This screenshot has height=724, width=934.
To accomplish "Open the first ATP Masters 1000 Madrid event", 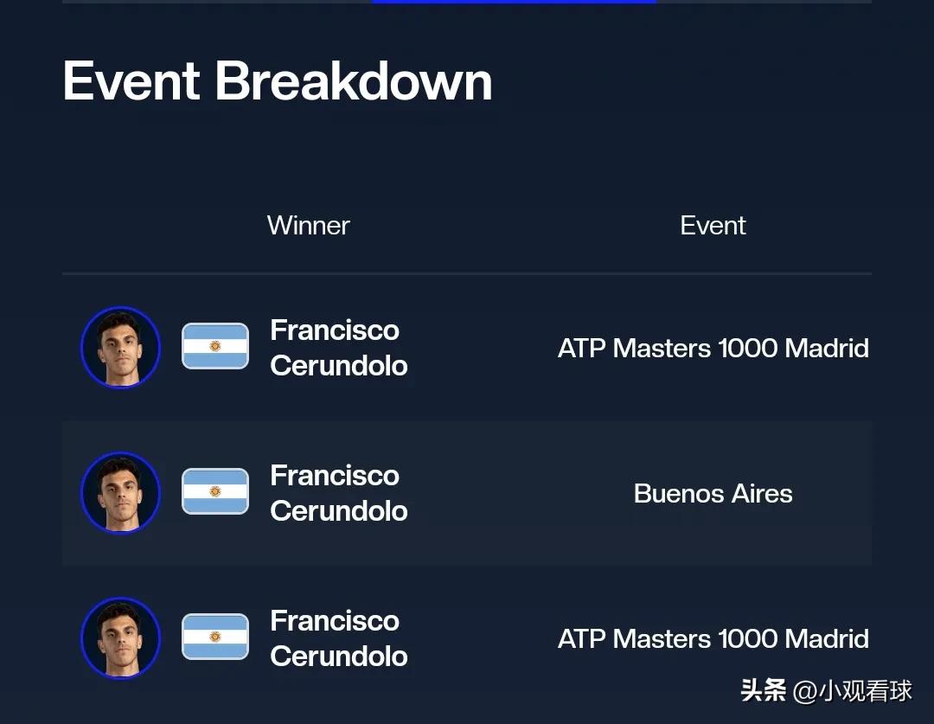I will click(x=713, y=348).
